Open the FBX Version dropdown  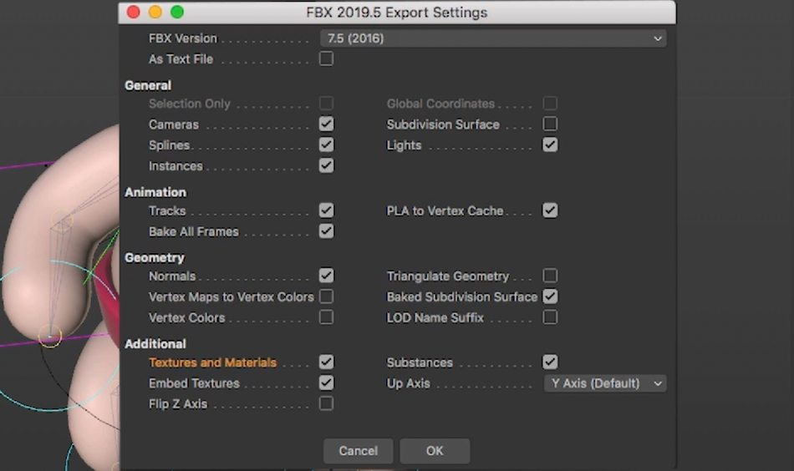(x=493, y=38)
